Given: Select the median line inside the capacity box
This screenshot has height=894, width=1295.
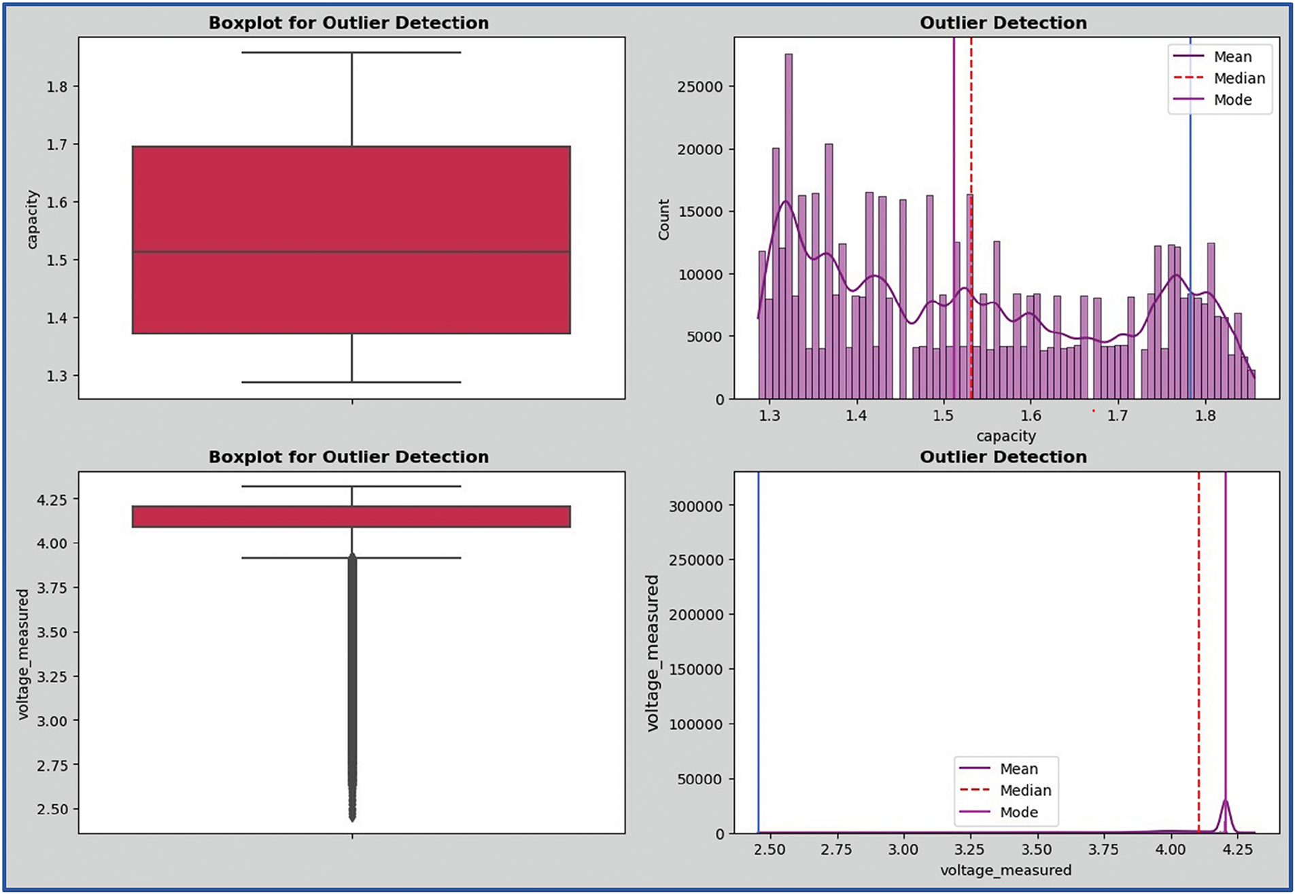Looking at the screenshot, I should 351,252.
